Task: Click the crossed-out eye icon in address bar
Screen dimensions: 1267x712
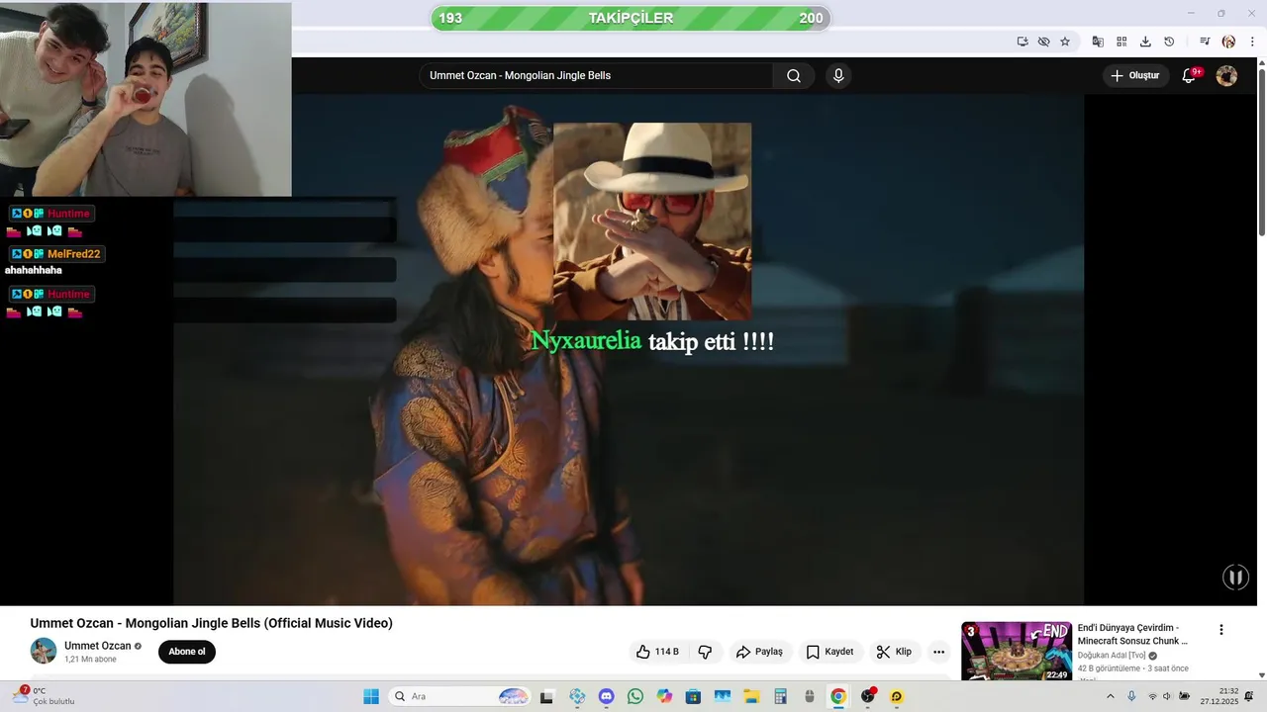Action: (1043, 42)
